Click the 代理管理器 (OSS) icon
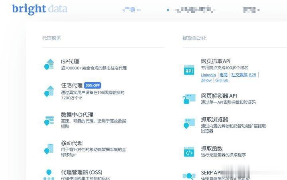Viewport: 287px width, 180px height. click(x=49, y=175)
